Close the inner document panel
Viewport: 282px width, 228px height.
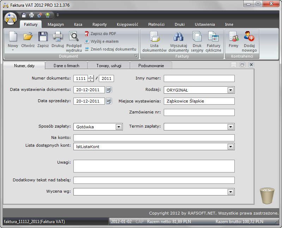(x=251, y=65)
